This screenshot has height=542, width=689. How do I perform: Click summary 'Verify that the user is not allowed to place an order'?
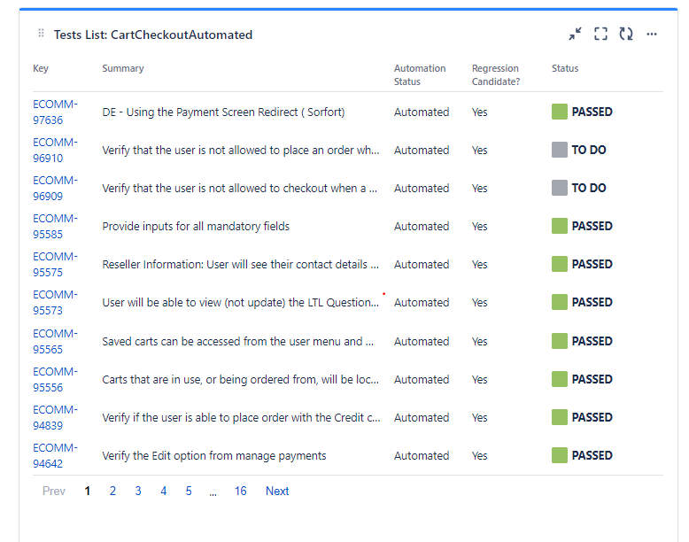[241, 151]
